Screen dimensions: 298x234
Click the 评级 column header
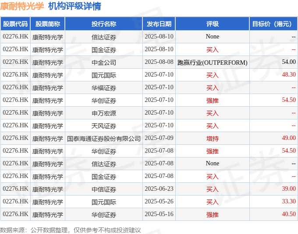coord(212,24)
